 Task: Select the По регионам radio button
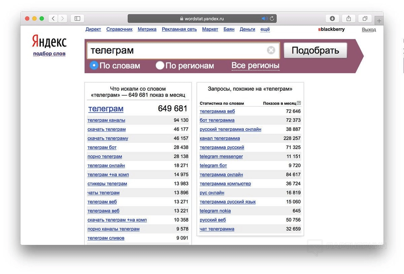tap(160, 65)
